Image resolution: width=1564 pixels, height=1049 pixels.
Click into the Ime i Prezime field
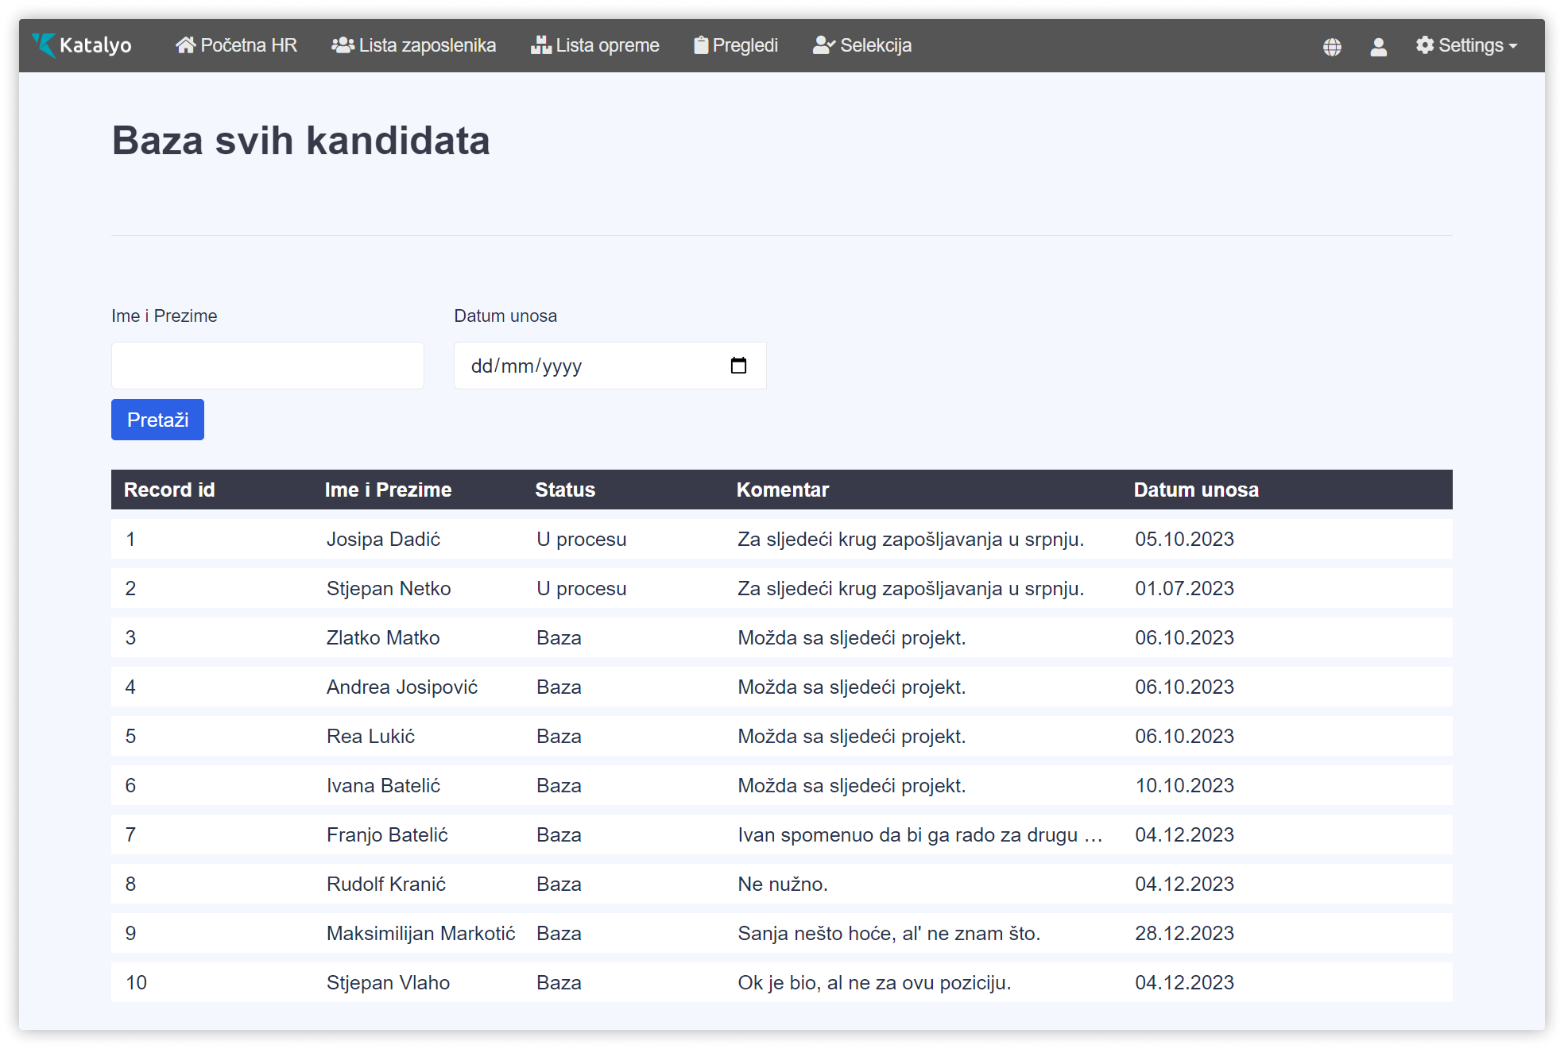[x=267, y=366]
